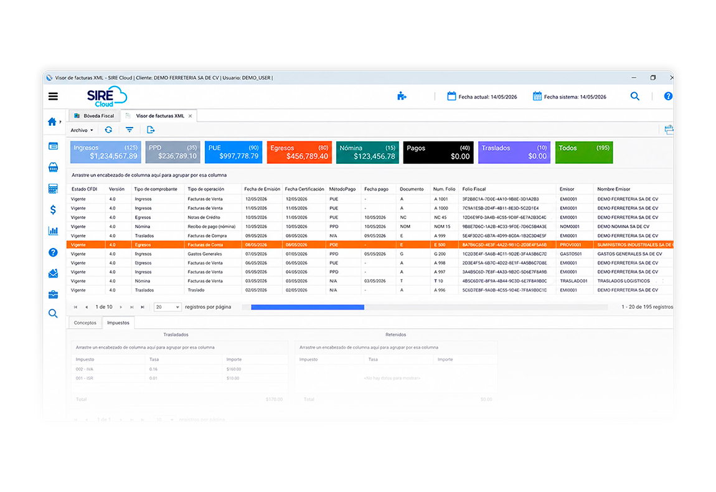The width and height of the screenshot is (716, 492).
Task: Open the shopping basket sidebar icon
Action: pyautogui.click(x=53, y=167)
